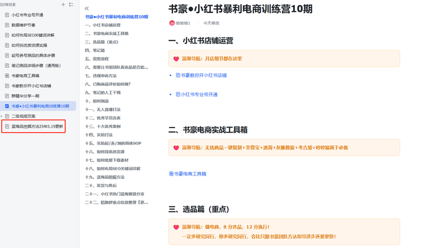422x248 pixels.
Task: Click the sheet icon beside sidebar 书豪电商工具箱
Action: (x=7, y=75)
